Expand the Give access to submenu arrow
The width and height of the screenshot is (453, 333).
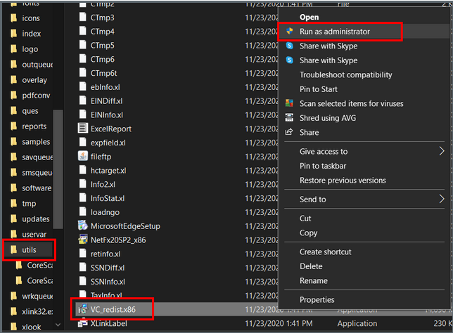(x=442, y=151)
